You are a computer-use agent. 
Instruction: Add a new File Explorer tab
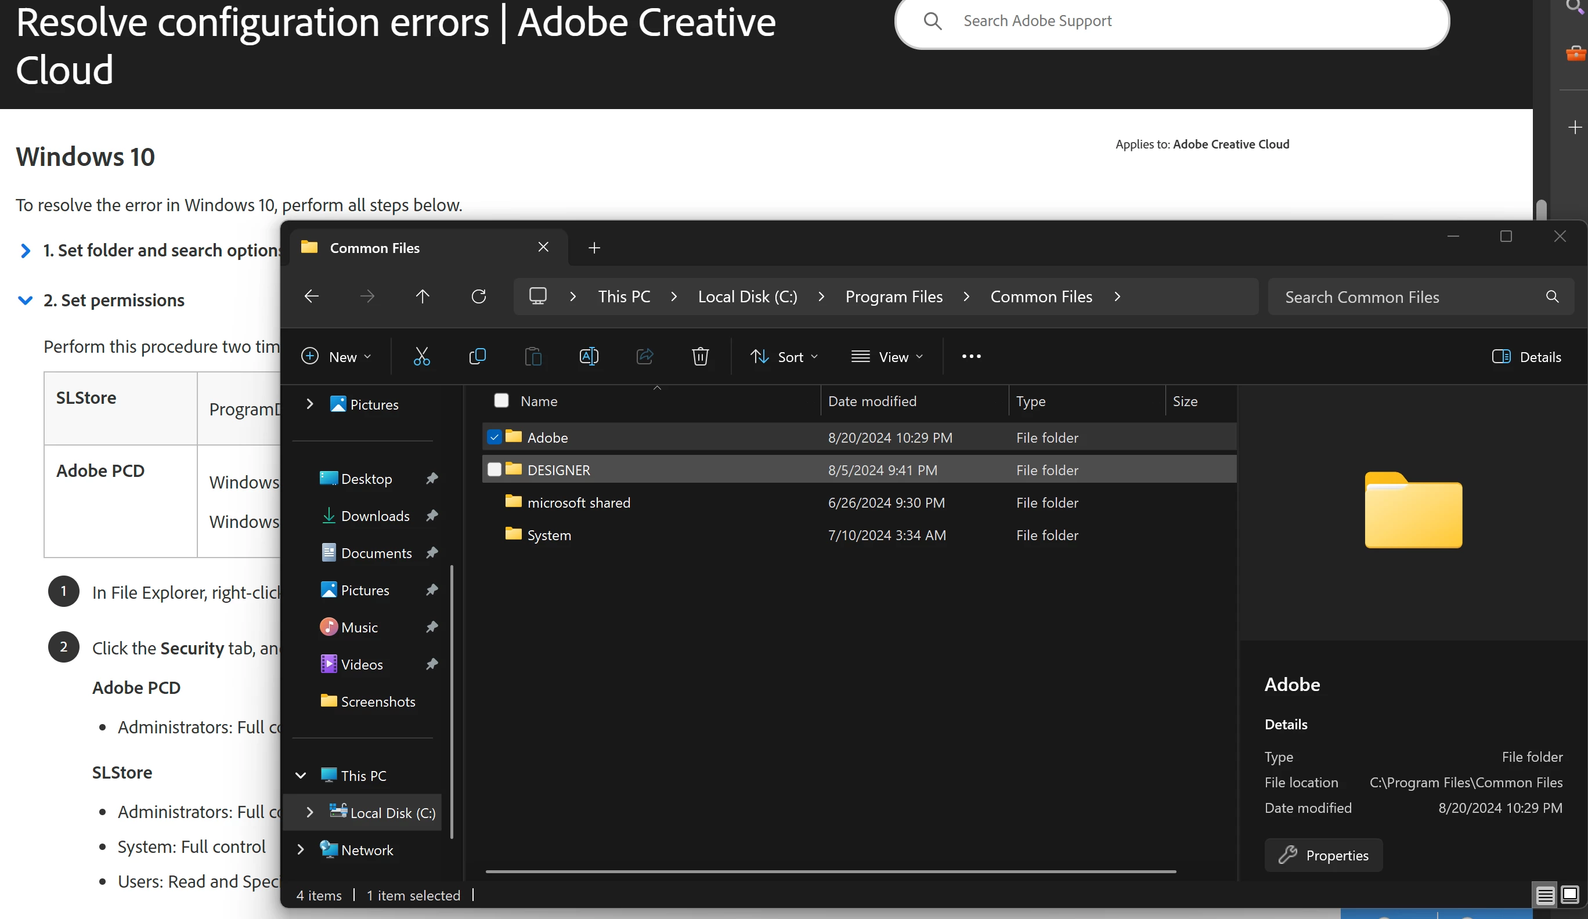594,248
